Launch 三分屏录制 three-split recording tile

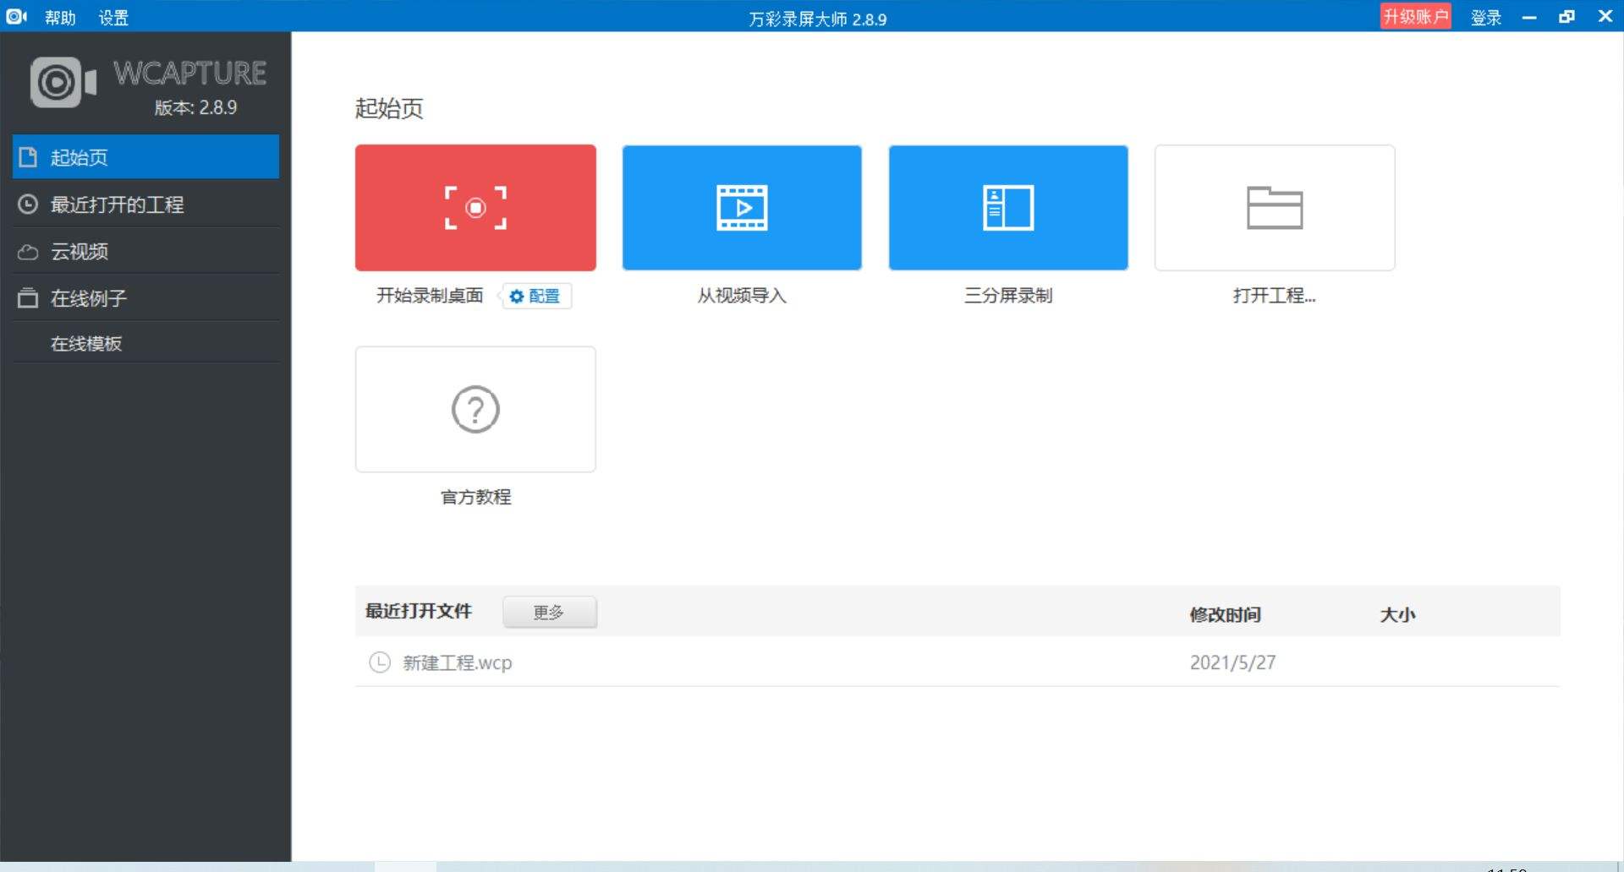coord(1008,208)
